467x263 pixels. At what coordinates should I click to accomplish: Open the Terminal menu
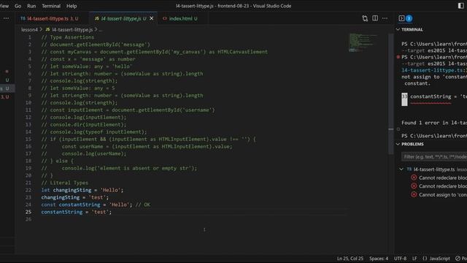click(x=51, y=6)
